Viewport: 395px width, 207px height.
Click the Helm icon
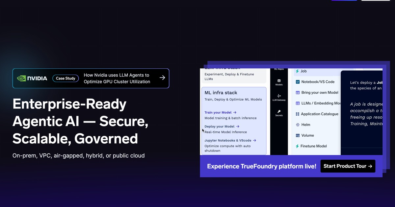(298, 125)
